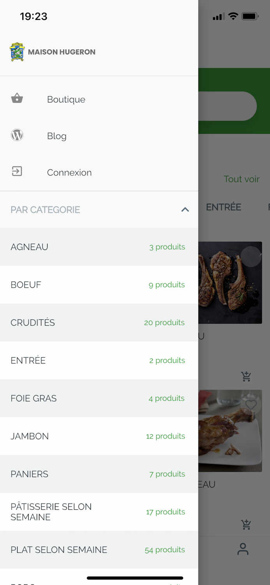Switch to the ENTRÉE tab behind the drawer
Screen dimensions: 270x585
(x=224, y=207)
